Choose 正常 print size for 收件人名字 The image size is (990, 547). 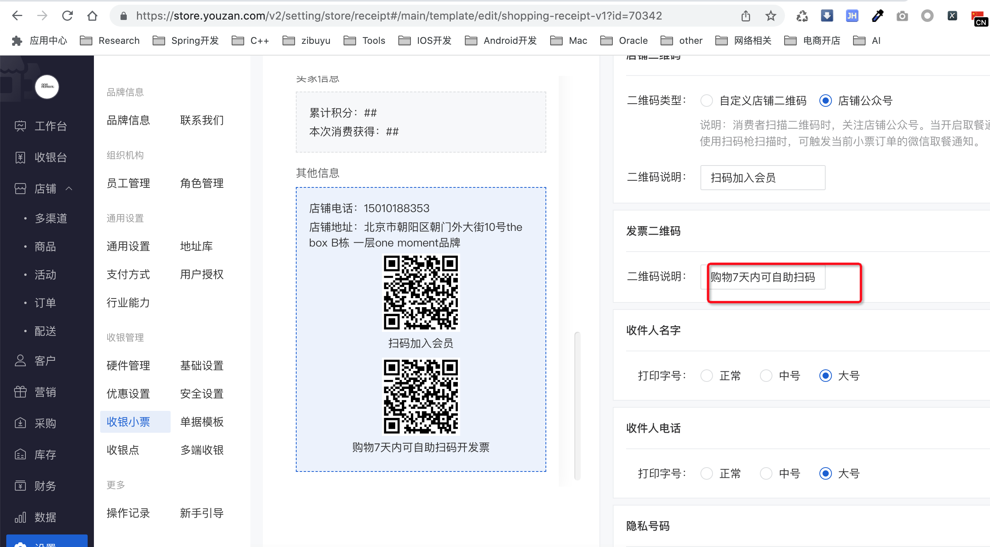(706, 376)
